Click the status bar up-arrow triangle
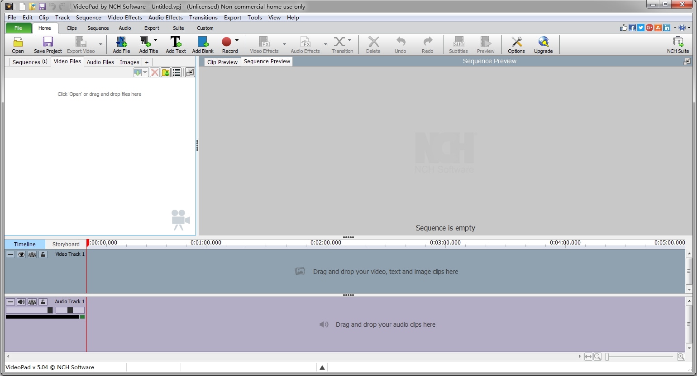 pos(322,367)
